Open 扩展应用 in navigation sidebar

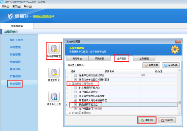[x=15, y=76]
